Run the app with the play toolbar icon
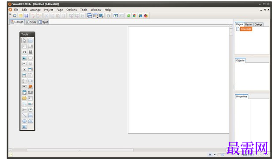Screen dimensions: 276x162 click(x=115, y=15)
